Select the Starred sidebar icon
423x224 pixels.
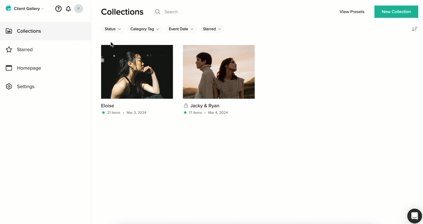(9, 49)
